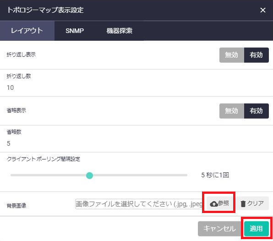Close the トポロジーマップ表示設定 dialog
Image resolution: width=273 pixels, height=241 pixels.
(x=263, y=10)
